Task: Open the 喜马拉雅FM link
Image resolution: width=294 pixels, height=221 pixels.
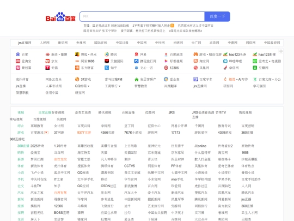Action: click(x=113, y=79)
